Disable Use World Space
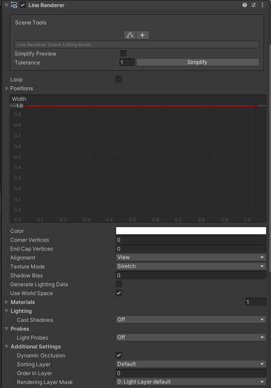This screenshot has width=271, height=388. [119, 293]
